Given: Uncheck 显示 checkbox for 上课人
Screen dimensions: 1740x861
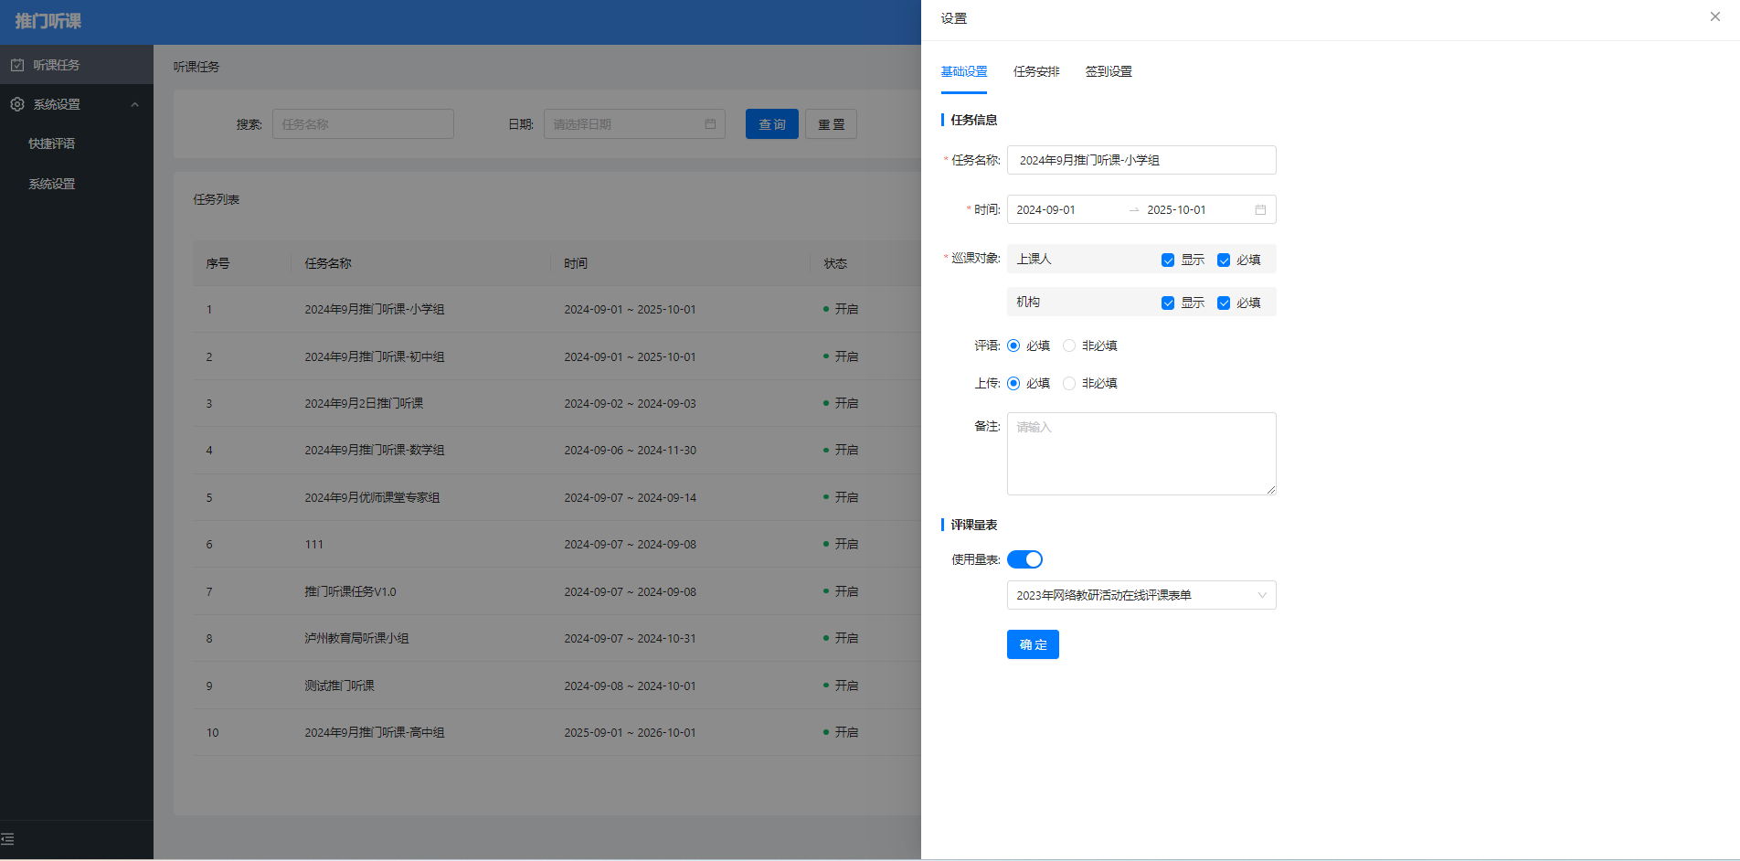Looking at the screenshot, I should (1168, 260).
